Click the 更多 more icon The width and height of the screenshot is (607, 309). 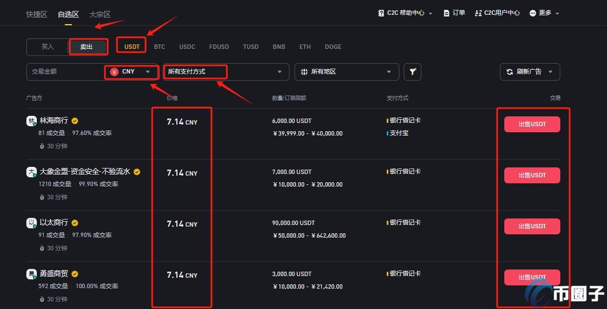click(x=532, y=13)
